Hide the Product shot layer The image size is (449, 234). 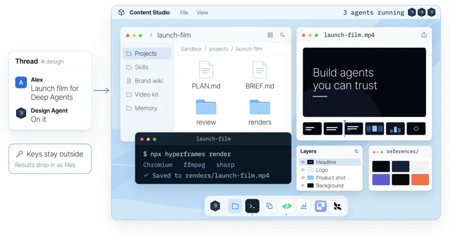(303, 177)
